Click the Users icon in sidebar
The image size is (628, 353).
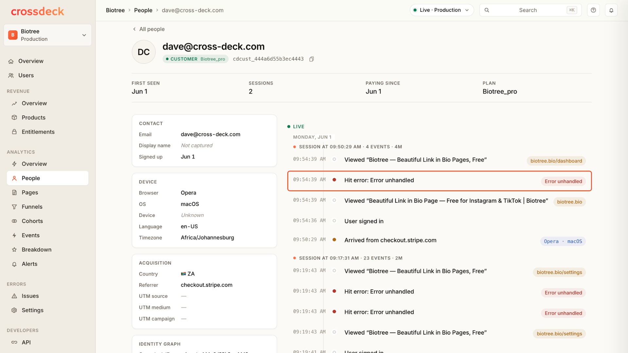11,76
